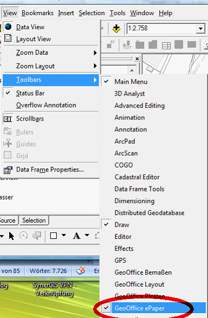208x318 pixels.
Task: Open the Help menu
Action: coord(165,13)
